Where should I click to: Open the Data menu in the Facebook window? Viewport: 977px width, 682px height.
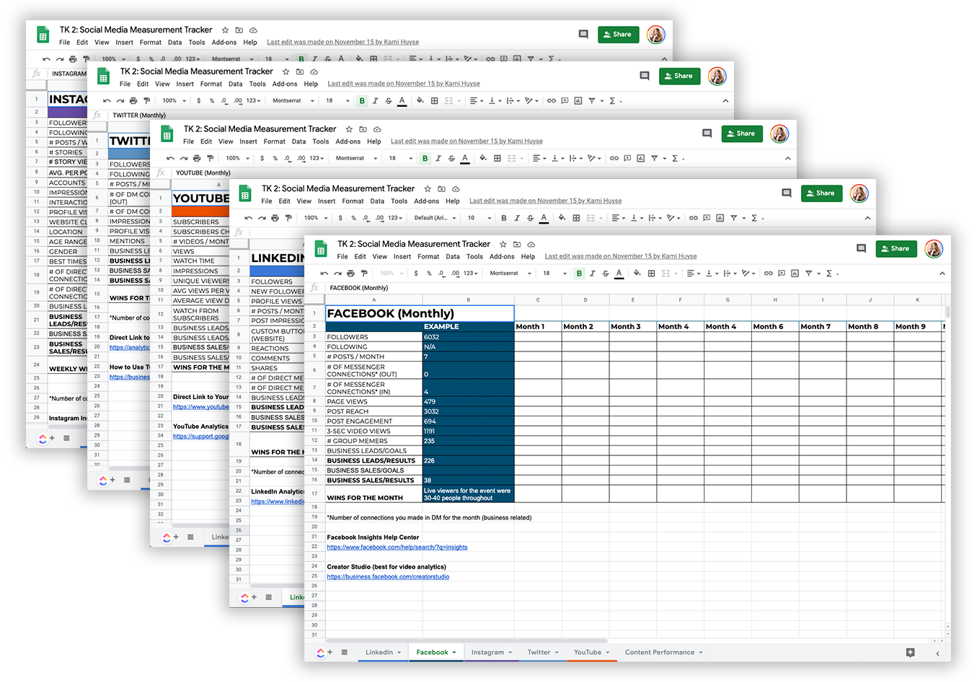(453, 256)
